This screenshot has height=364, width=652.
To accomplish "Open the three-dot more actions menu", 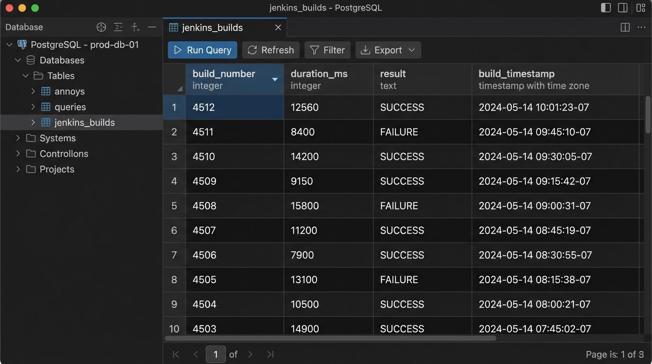I will pyautogui.click(x=641, y=27).
